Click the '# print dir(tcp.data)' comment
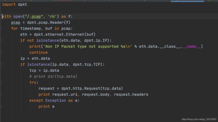The image size is (218, 122). [x=53, y=76]
